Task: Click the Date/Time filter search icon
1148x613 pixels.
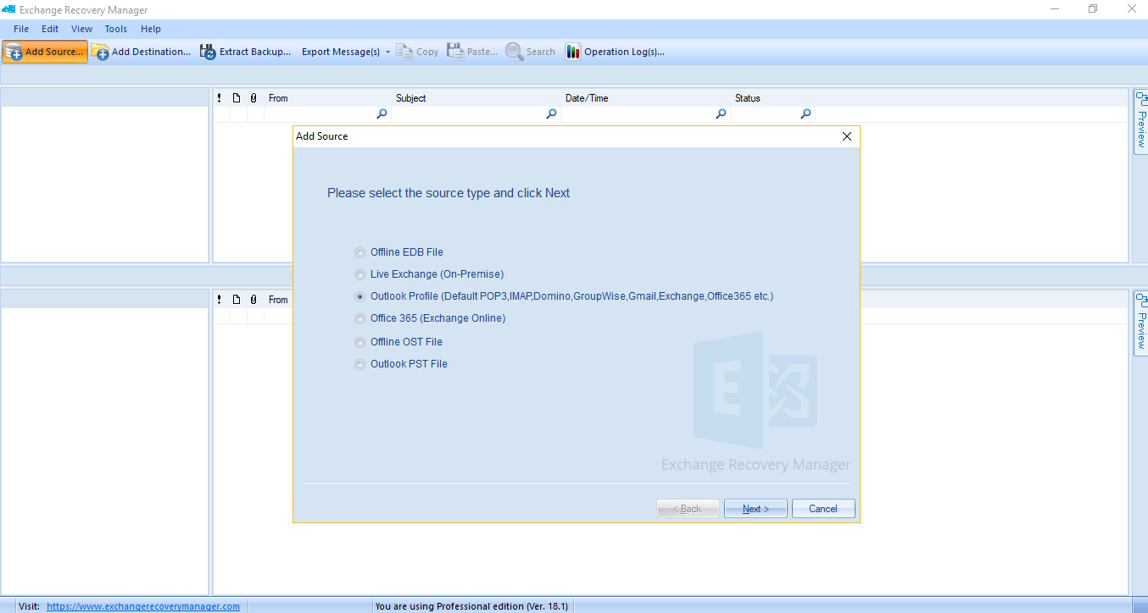Action: 721,114
